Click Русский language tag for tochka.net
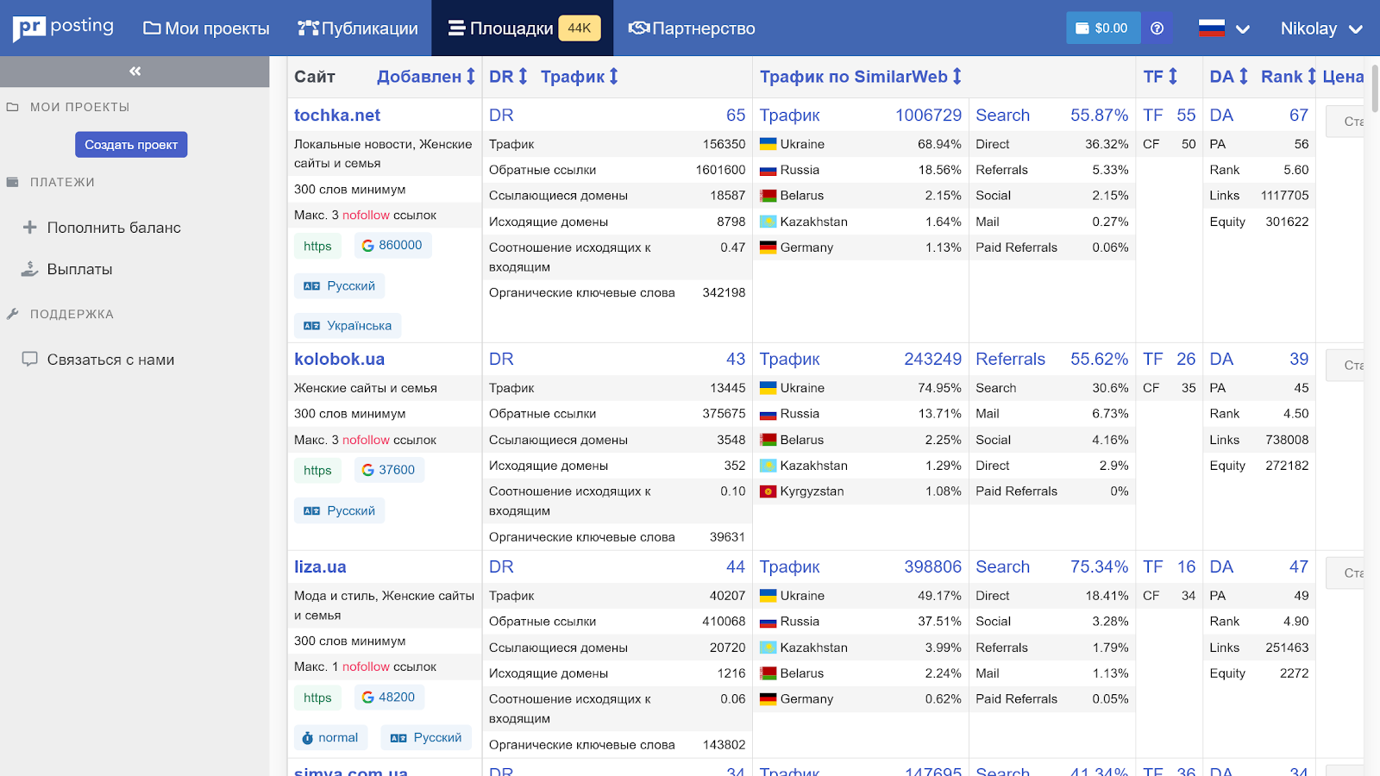Screen dimensions: 1380x776 click(340, 286)
